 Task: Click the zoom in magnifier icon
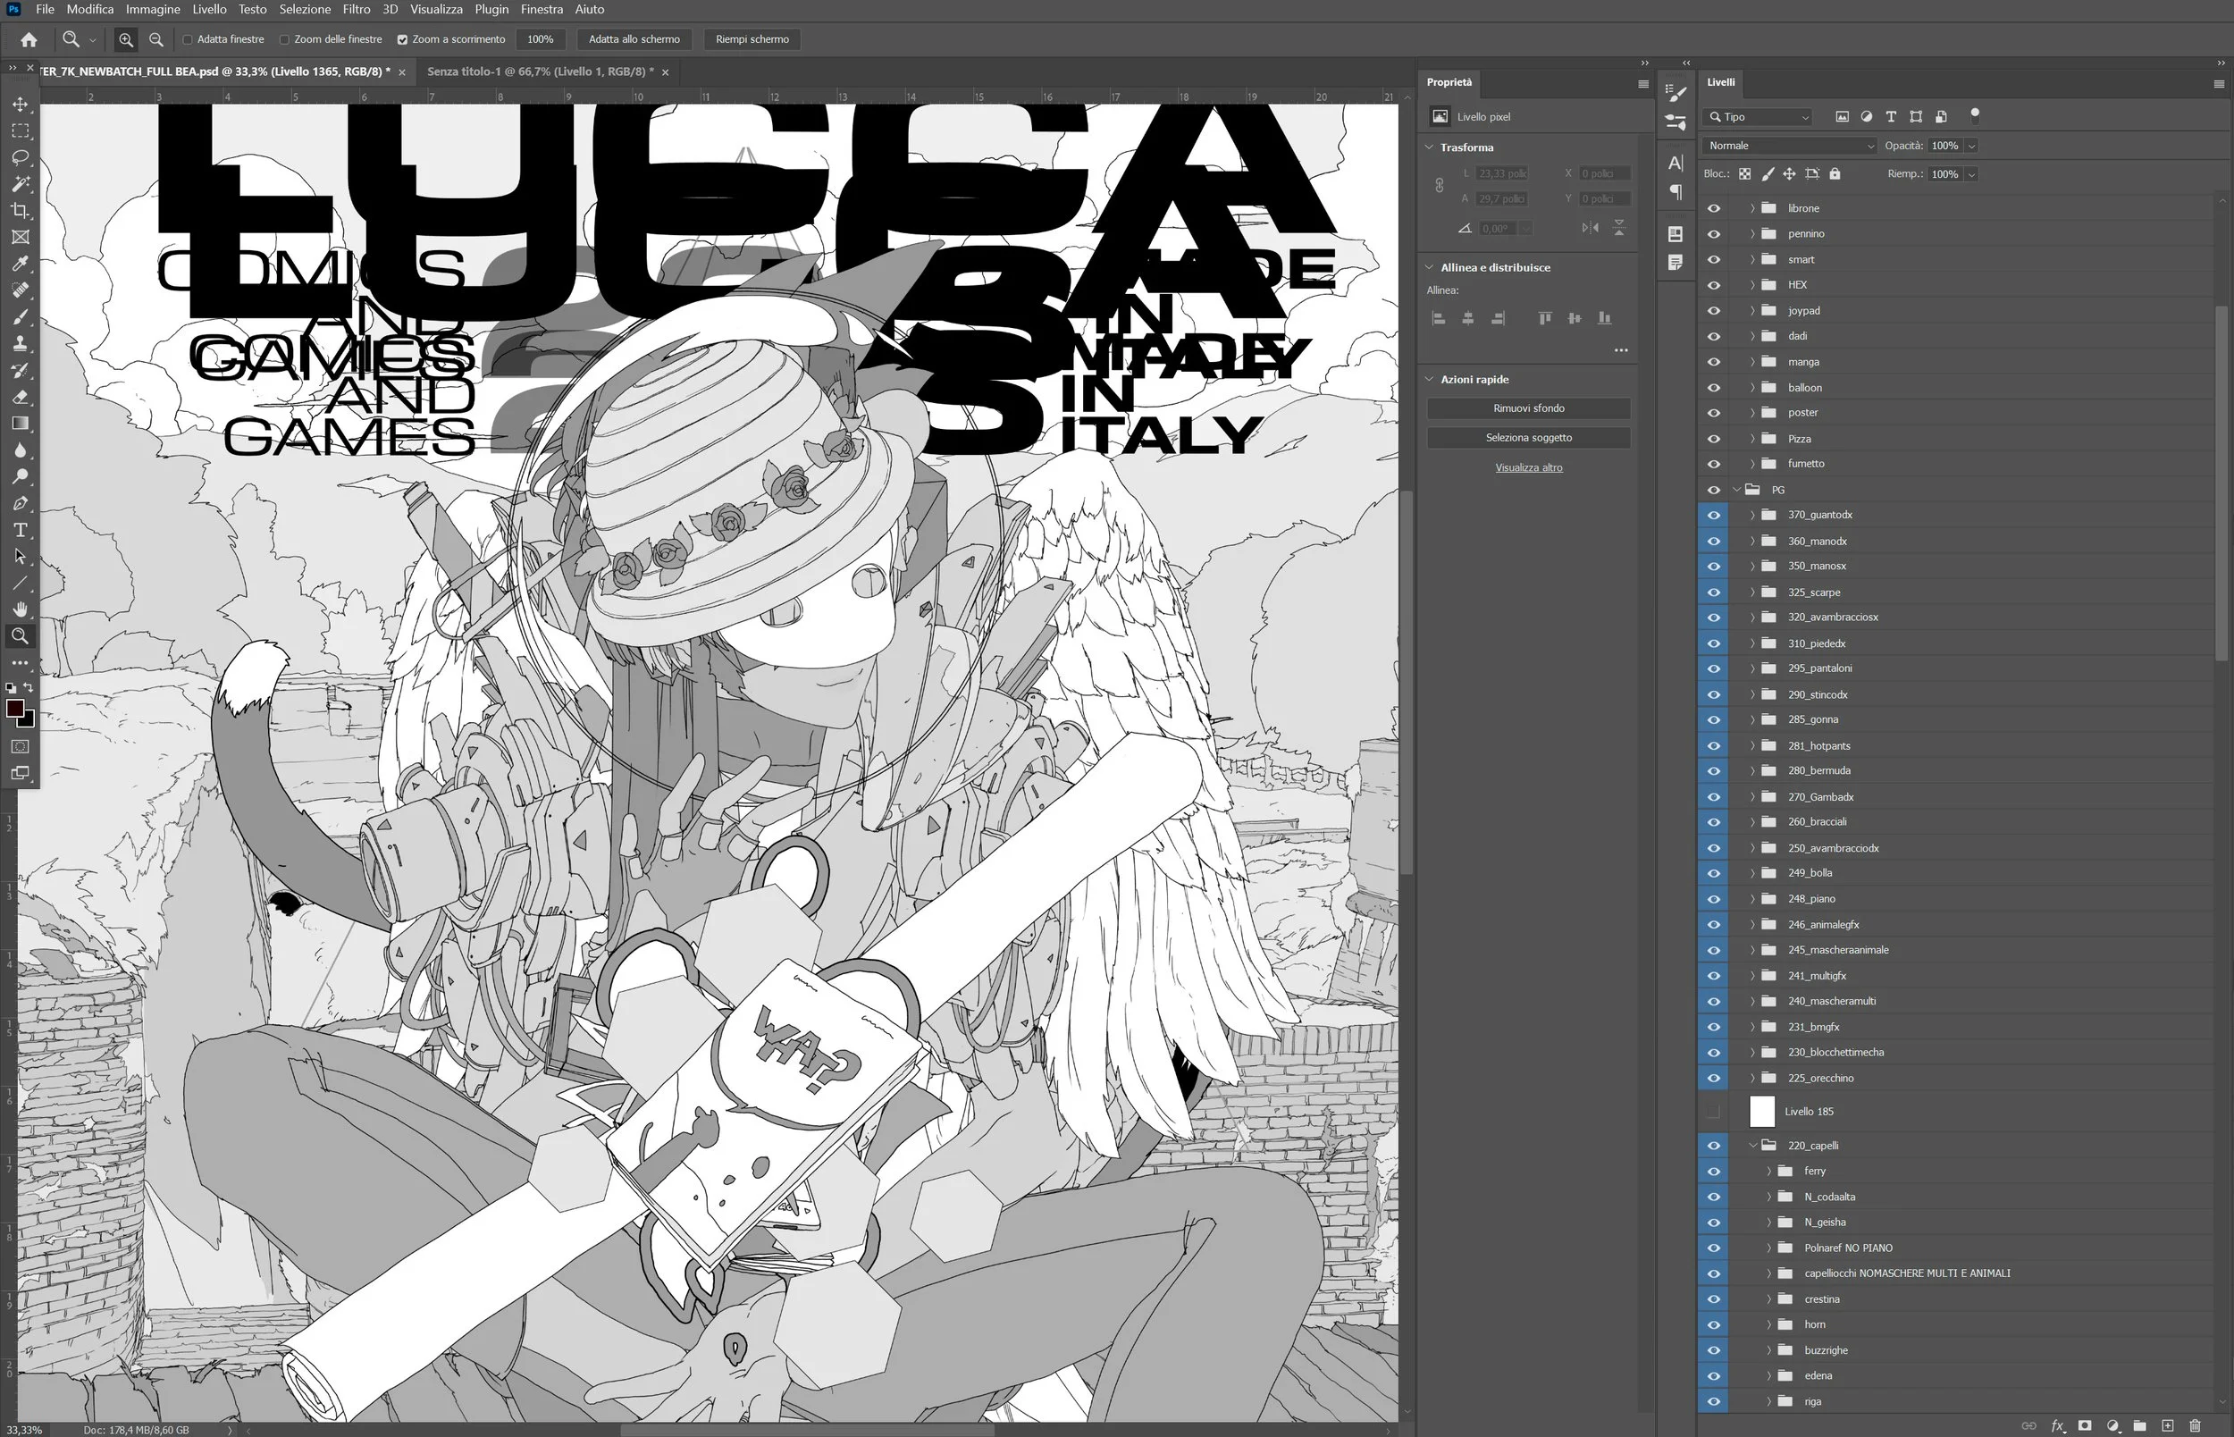126,39
